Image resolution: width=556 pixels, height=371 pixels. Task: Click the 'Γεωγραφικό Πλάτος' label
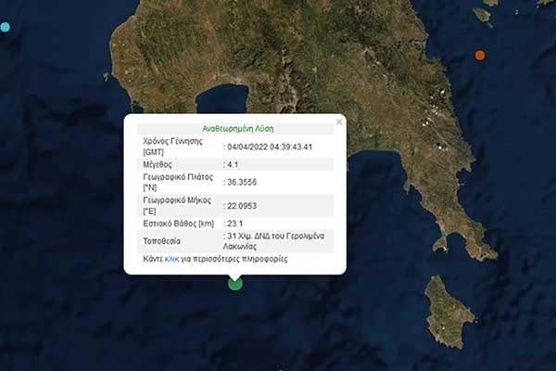(179, 176)
